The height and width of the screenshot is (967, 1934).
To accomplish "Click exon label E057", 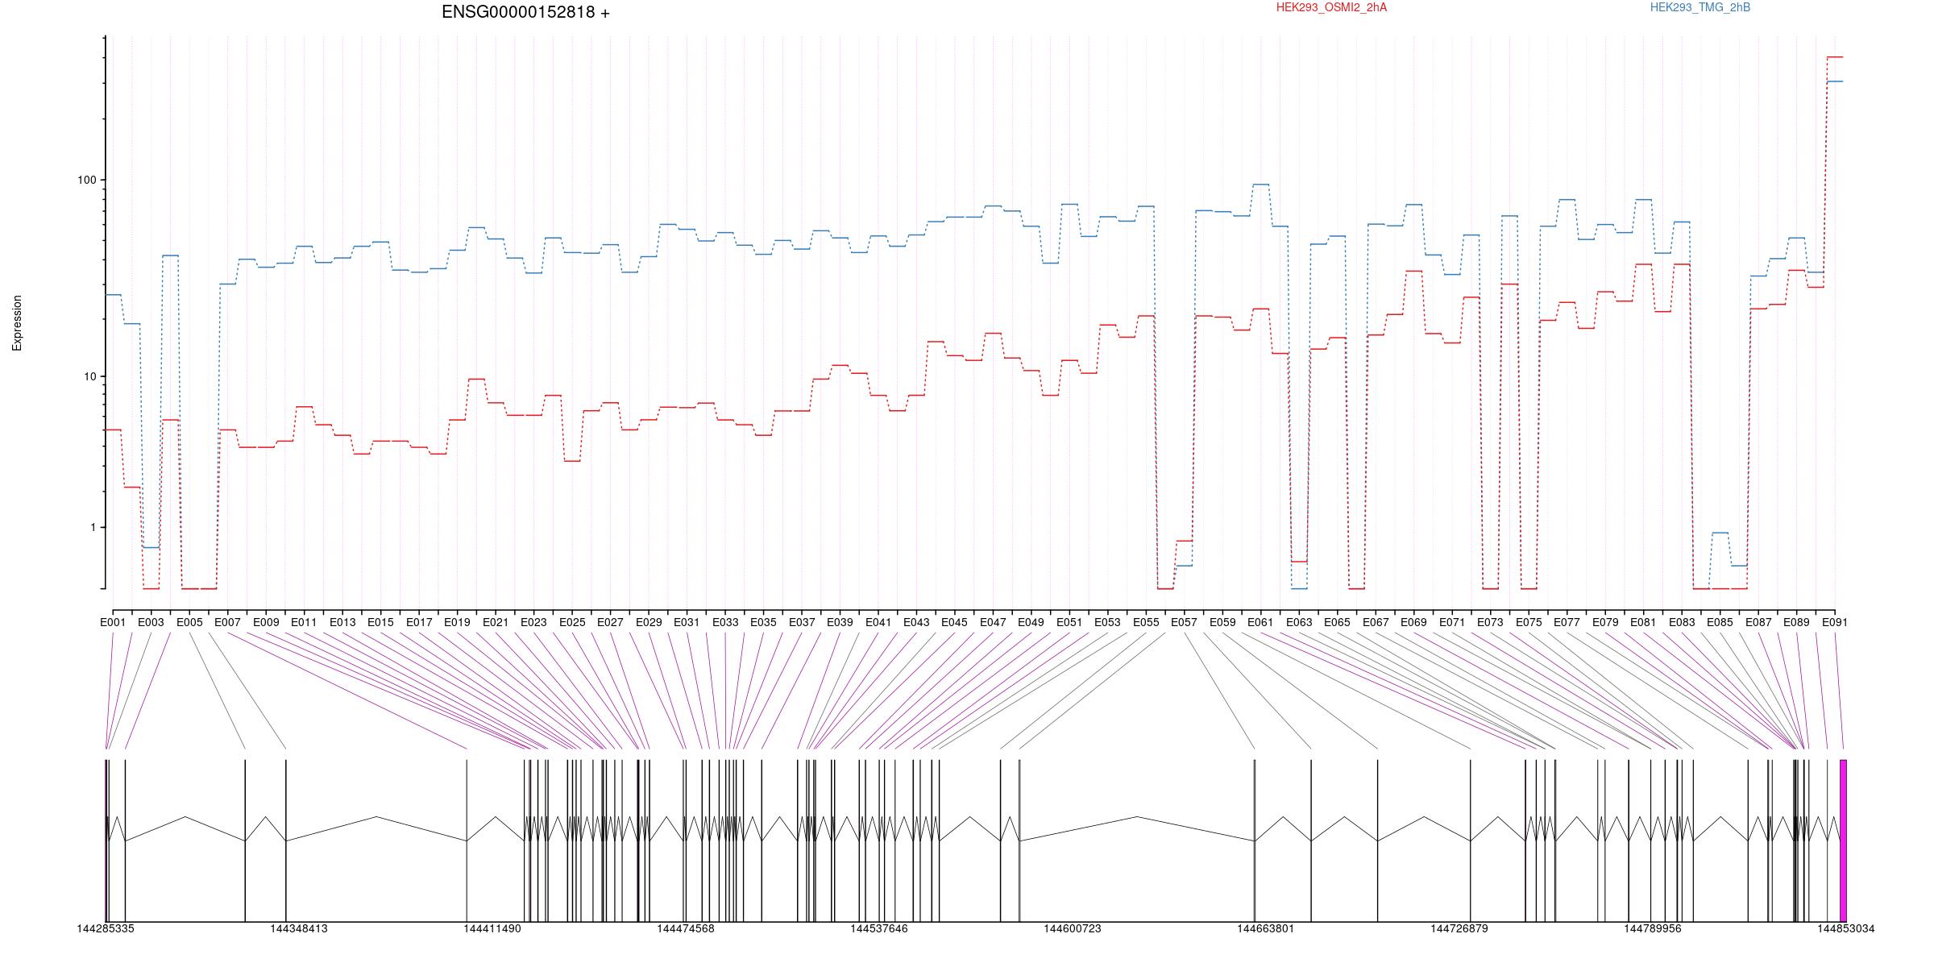I will (x=1185, y=622).
